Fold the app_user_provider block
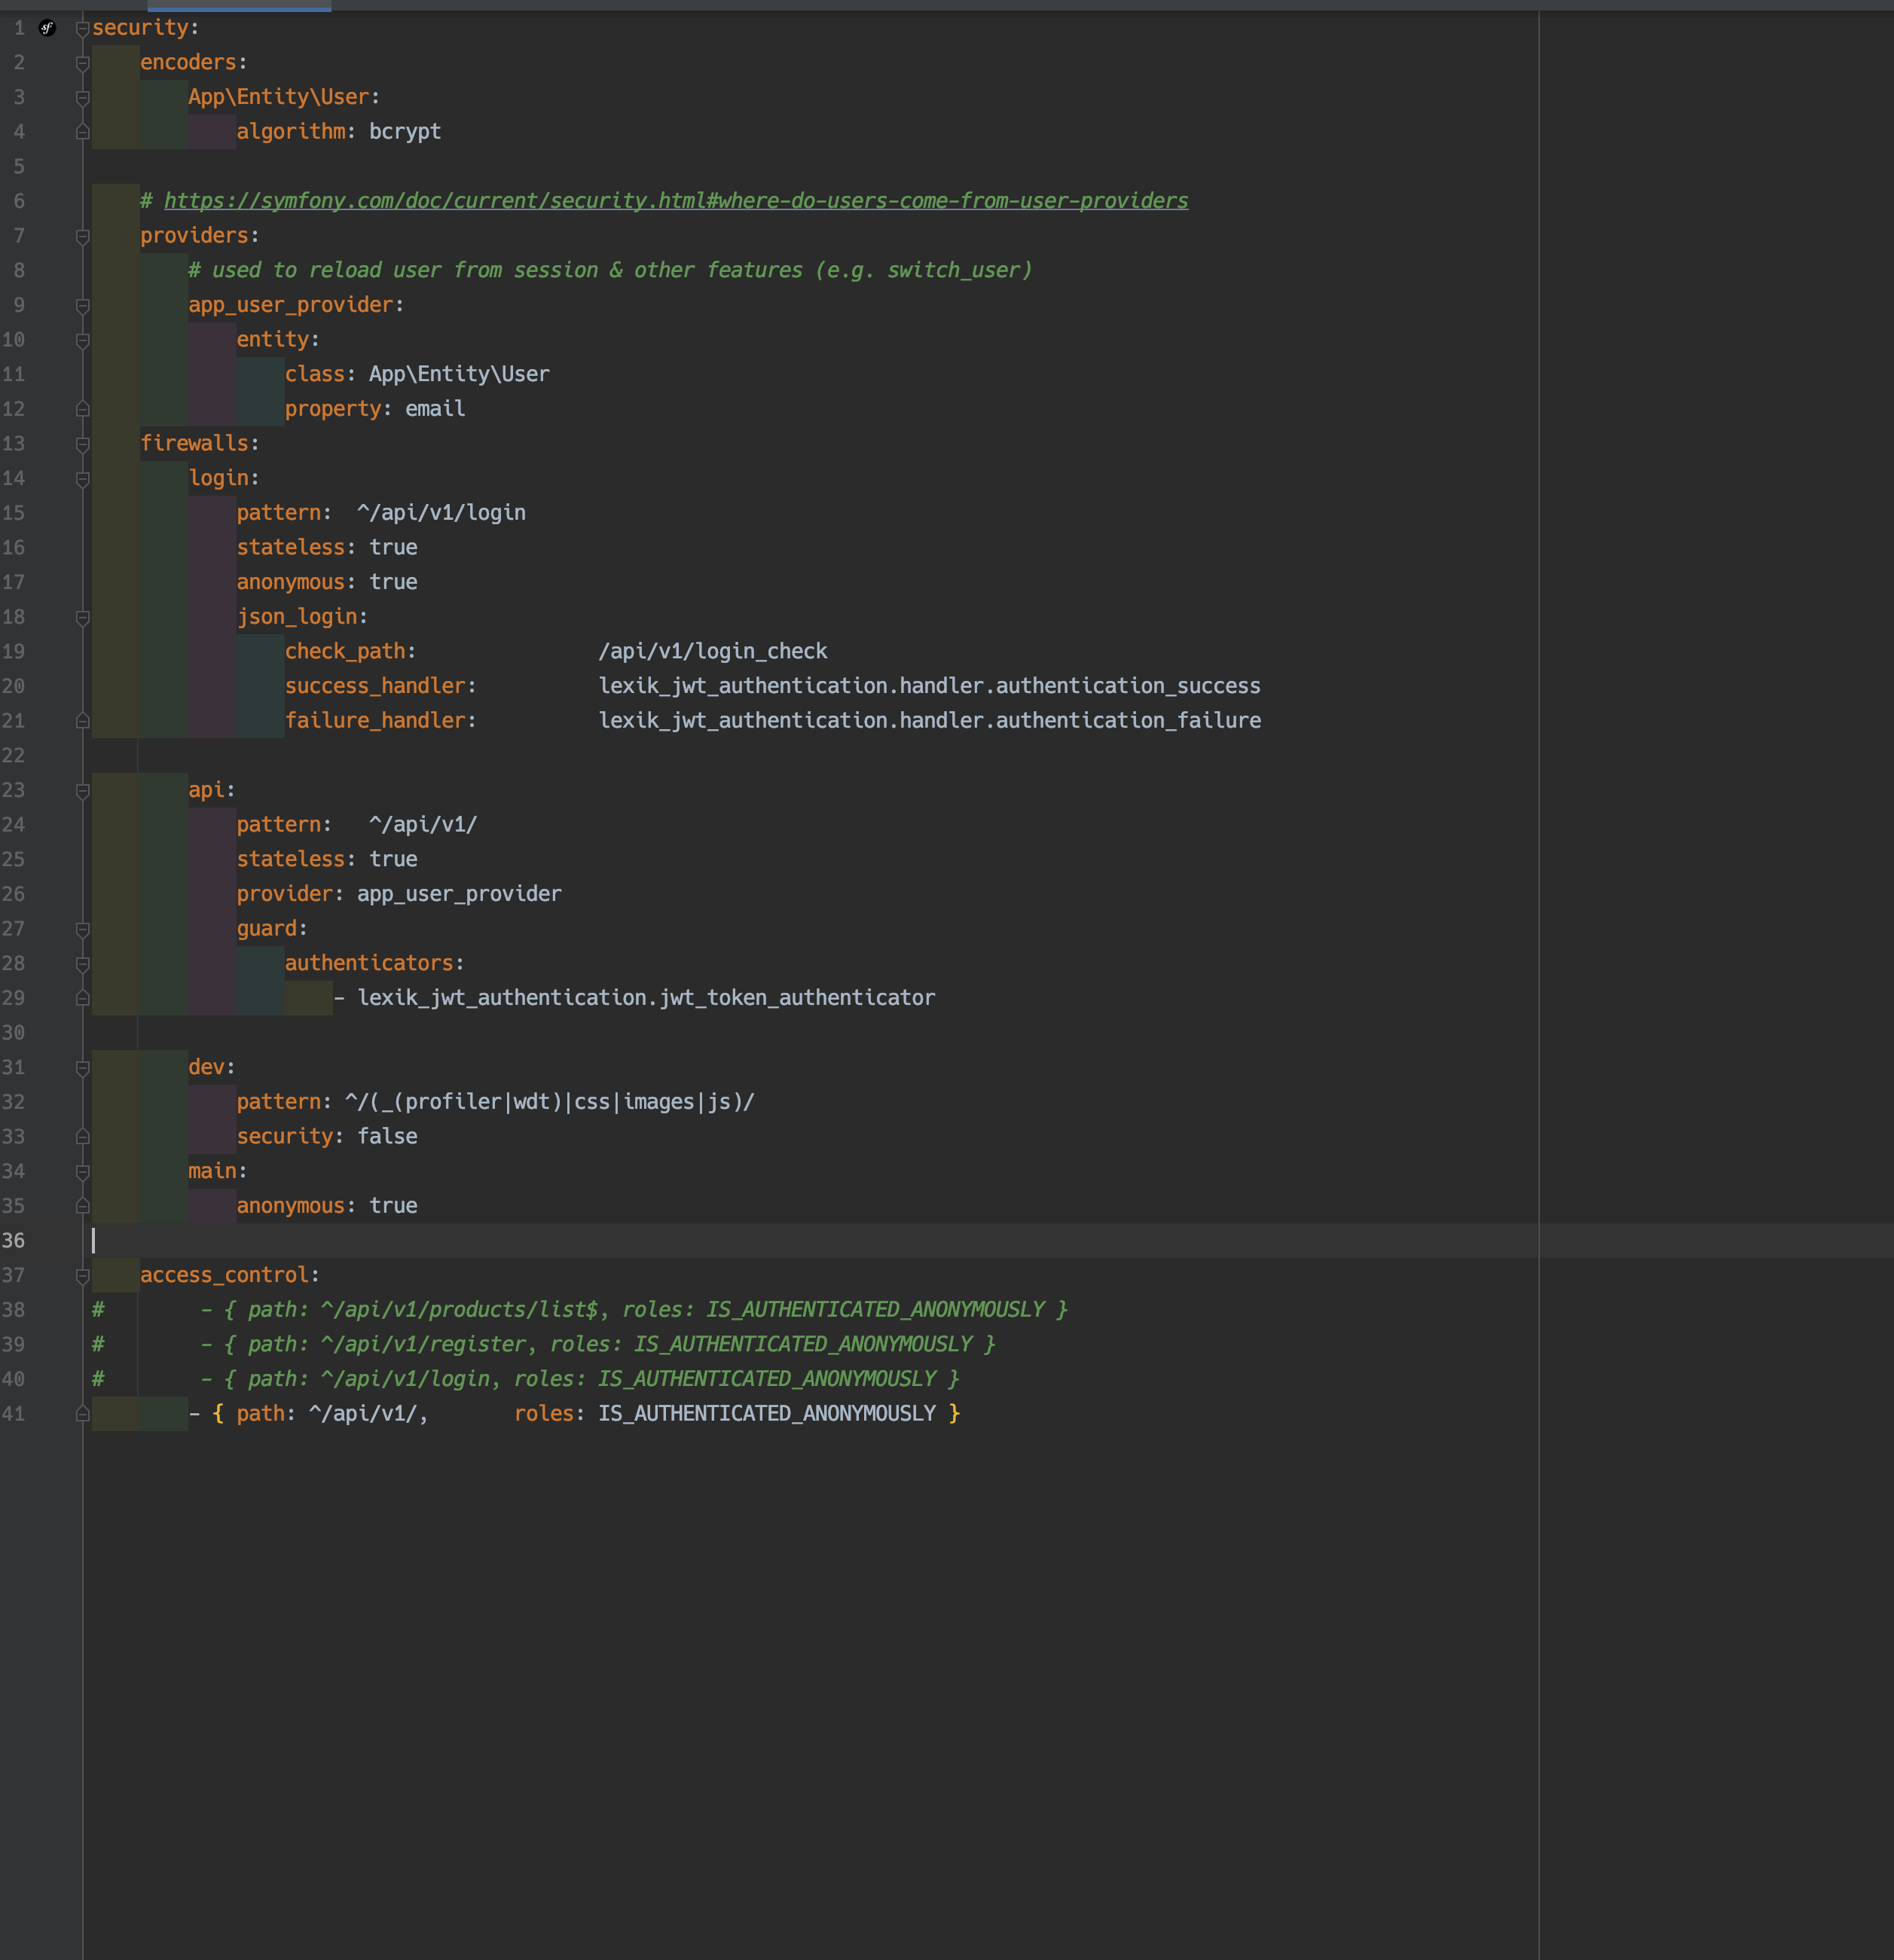This screenshot has width=1894, height=1960. point(83,306)
